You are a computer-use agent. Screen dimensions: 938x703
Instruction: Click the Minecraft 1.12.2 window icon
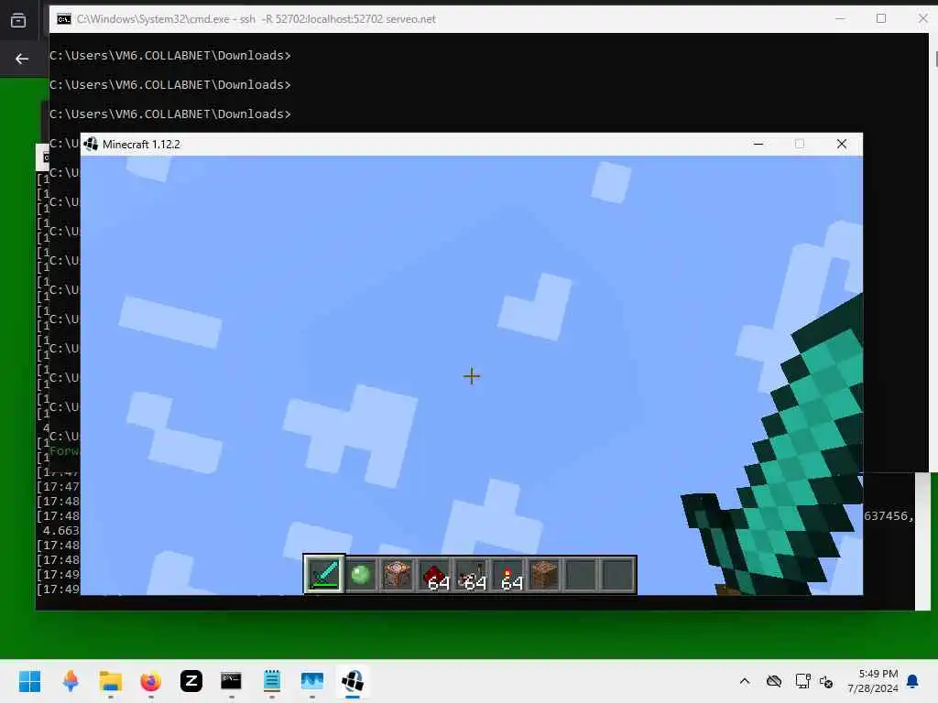pos(91,144)
